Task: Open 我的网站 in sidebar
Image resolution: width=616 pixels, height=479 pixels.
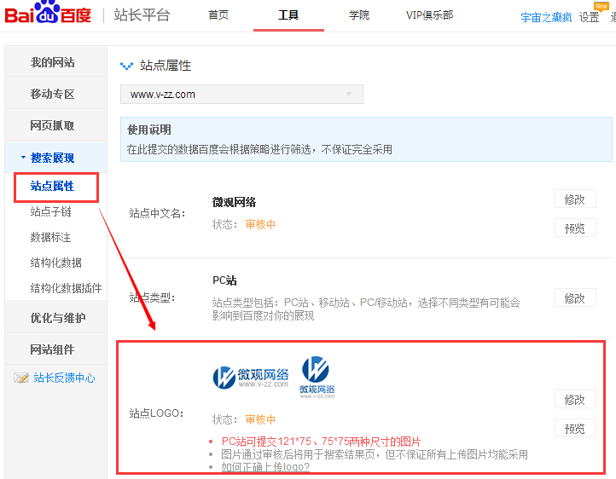Action: coord(55,62)
